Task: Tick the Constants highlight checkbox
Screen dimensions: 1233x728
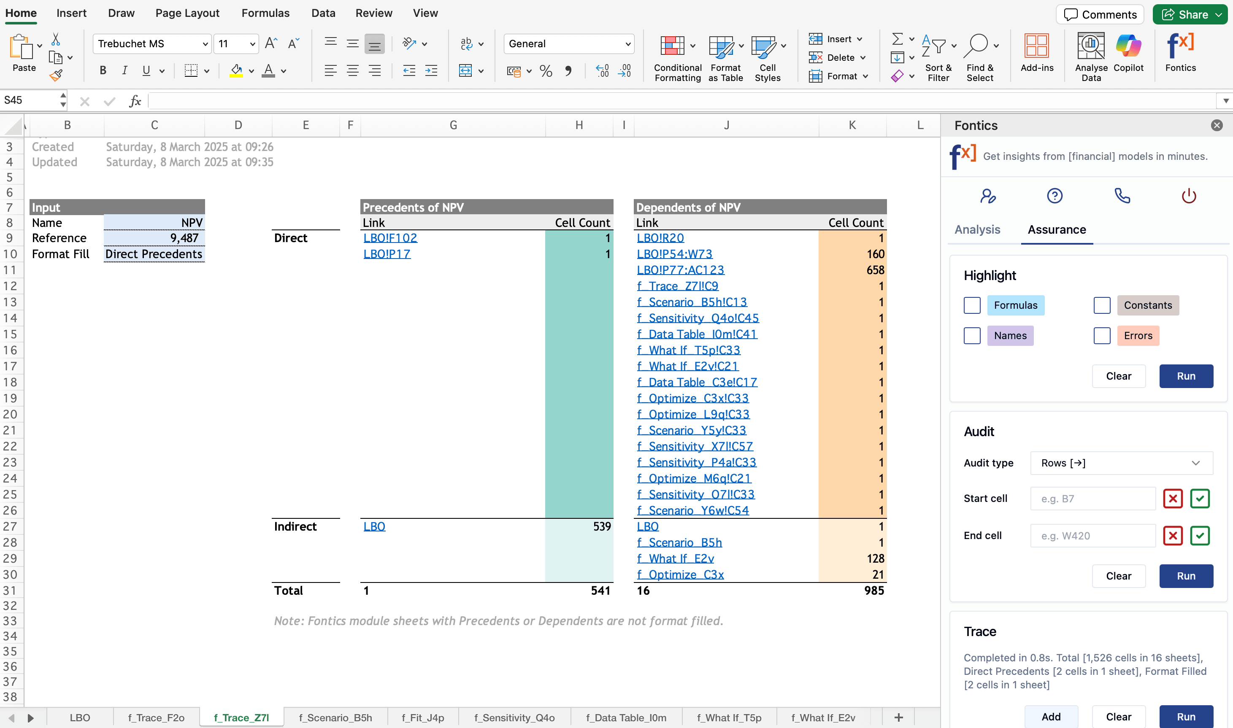Action: (1101, 305)
